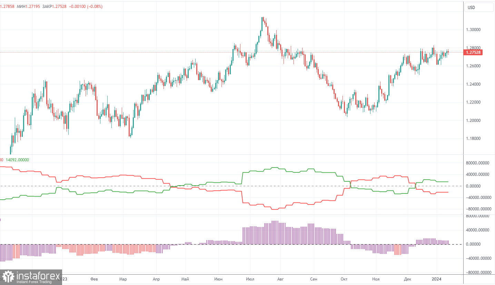Click the 1.24000 price axis label

pos(473,84)
